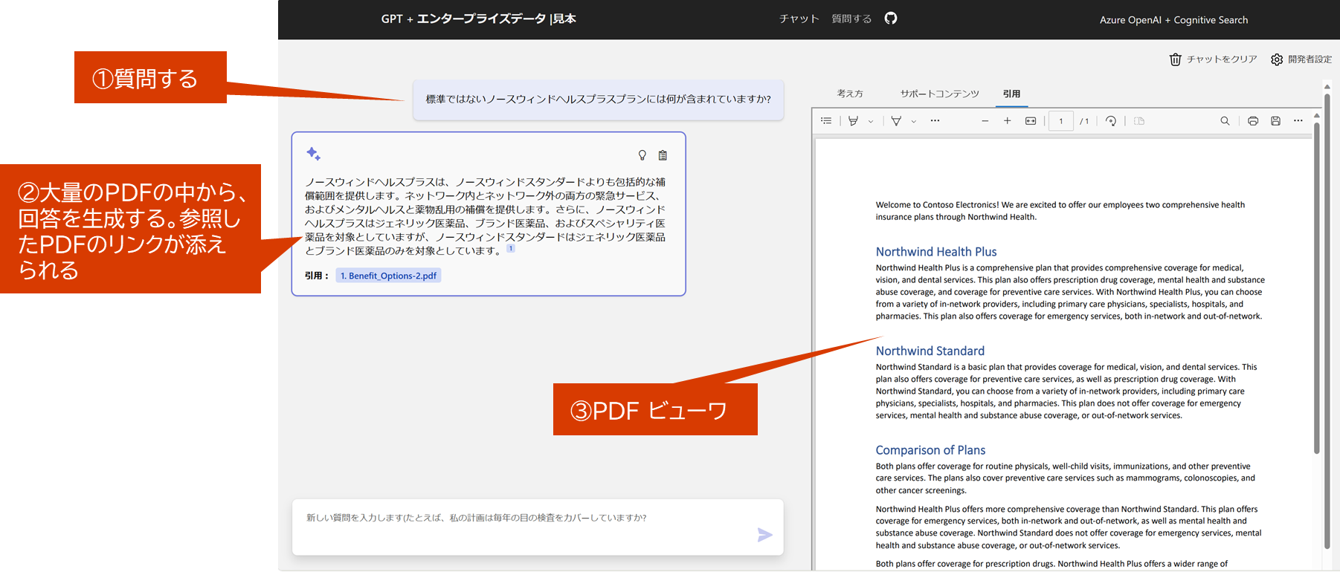Save the PDF document
This screenshot has width=1340, height=572.
point(1275,120)
